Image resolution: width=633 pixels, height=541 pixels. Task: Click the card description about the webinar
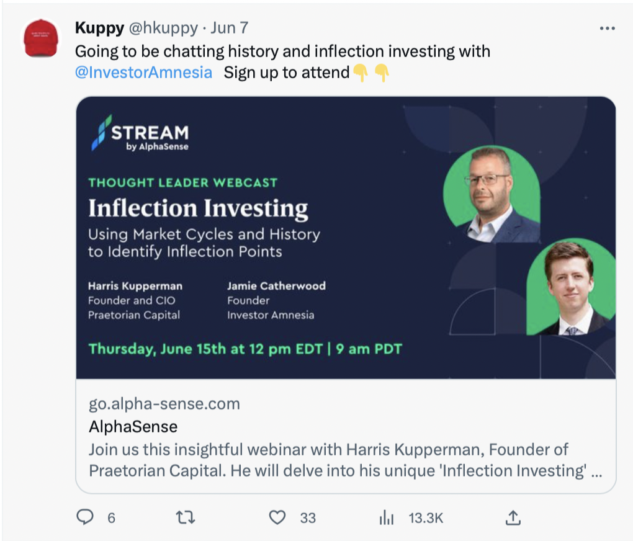tap(344, 460)
